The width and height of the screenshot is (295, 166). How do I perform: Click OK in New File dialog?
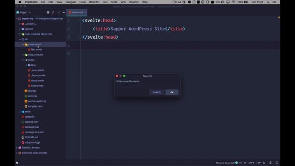click(172, 92)
